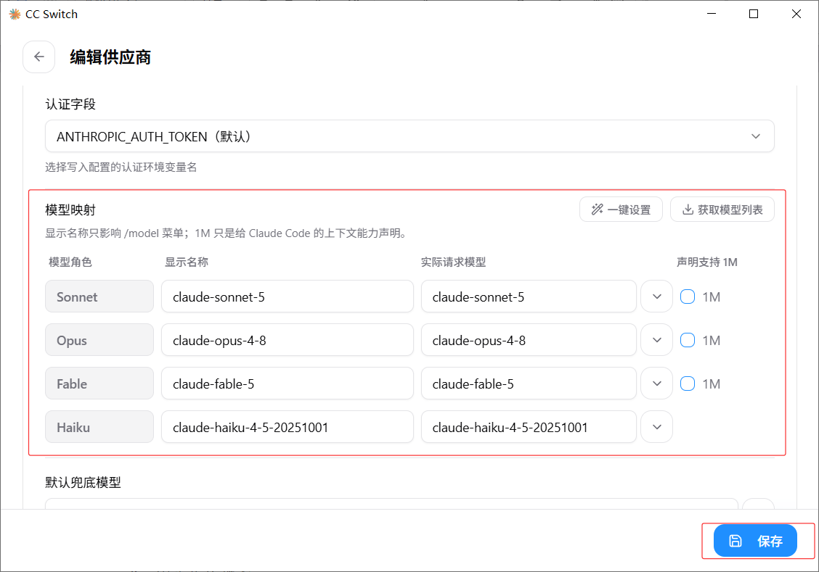819x572 pixels.
Task: Edit Fable display name field
Action: [x=288, y=384]
